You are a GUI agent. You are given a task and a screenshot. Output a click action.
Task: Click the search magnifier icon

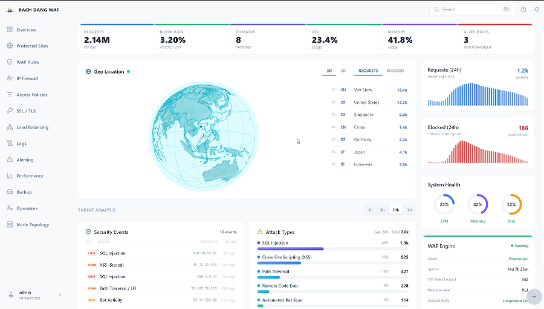(437, 9)
